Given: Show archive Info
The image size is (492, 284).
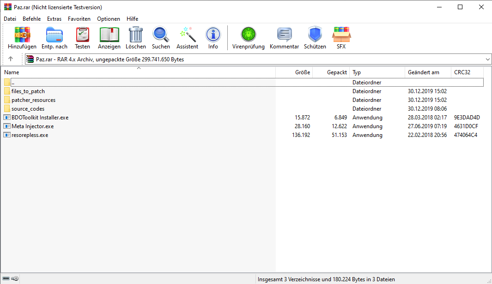Looking at the screenshot, I should pos(213,38).
